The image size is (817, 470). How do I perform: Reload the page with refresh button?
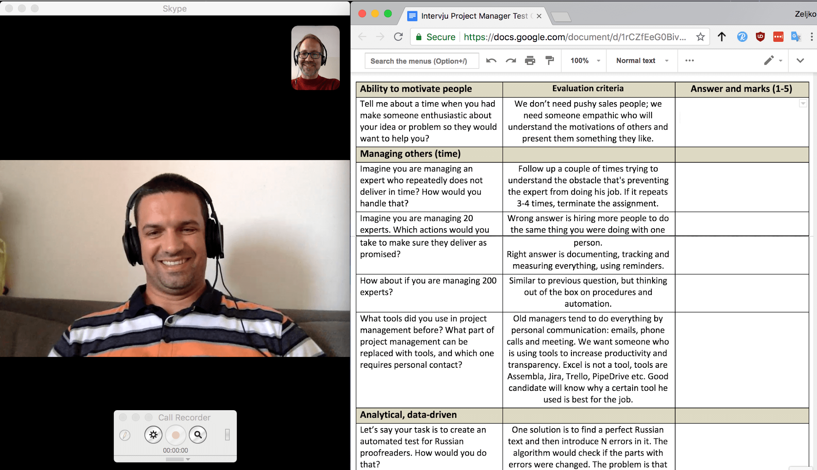[x=398, y=37]
